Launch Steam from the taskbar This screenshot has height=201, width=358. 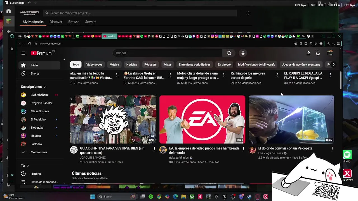tap(249, 197)
